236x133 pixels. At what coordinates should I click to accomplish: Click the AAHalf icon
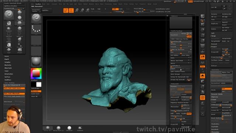coord(202,41)
